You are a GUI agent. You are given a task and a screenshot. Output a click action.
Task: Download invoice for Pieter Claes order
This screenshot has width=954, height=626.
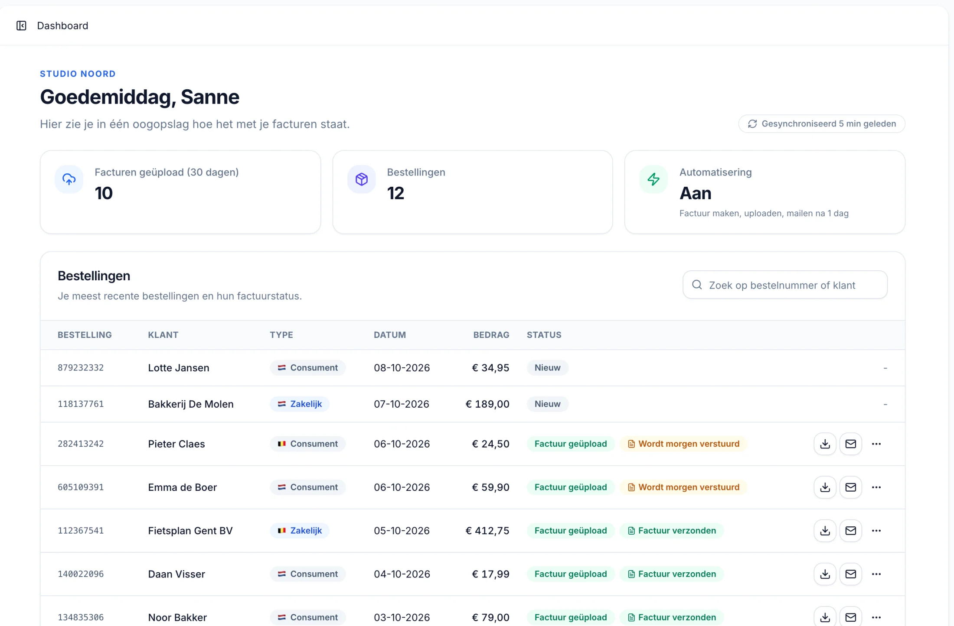click(825, 444)
